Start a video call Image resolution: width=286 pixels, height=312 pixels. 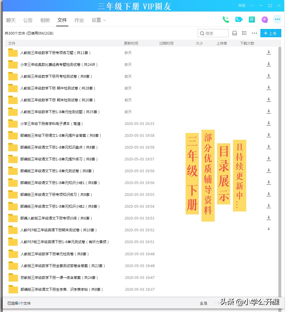pyautogui.click(x=239, y=19)
